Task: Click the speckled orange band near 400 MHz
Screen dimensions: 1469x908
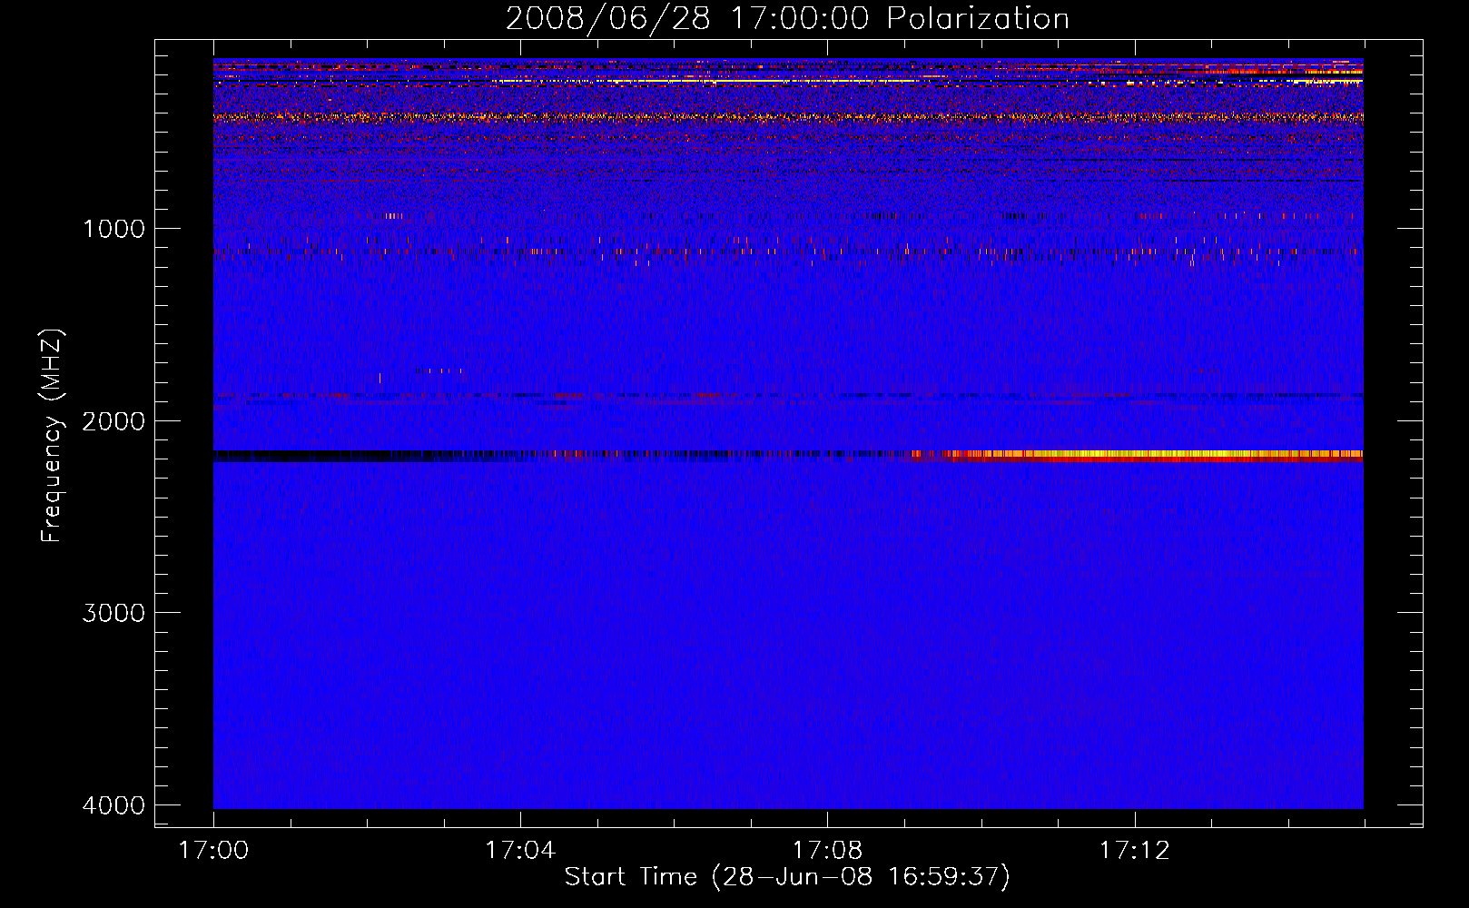Action: coord(788,117)
